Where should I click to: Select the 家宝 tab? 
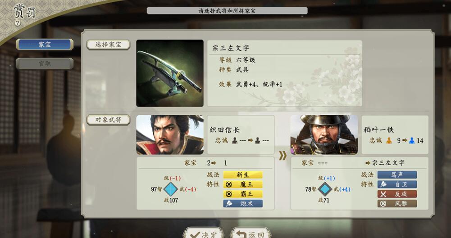pos(45,45)
